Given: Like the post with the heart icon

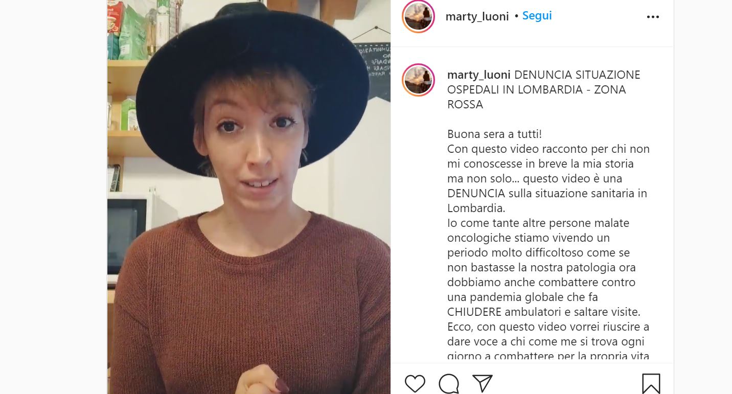Looking at the screenshot, I should click(415, 384).
